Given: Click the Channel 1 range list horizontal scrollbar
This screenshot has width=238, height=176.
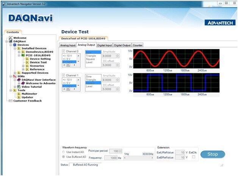Looking at the screenshot, I should click(69, 89).
